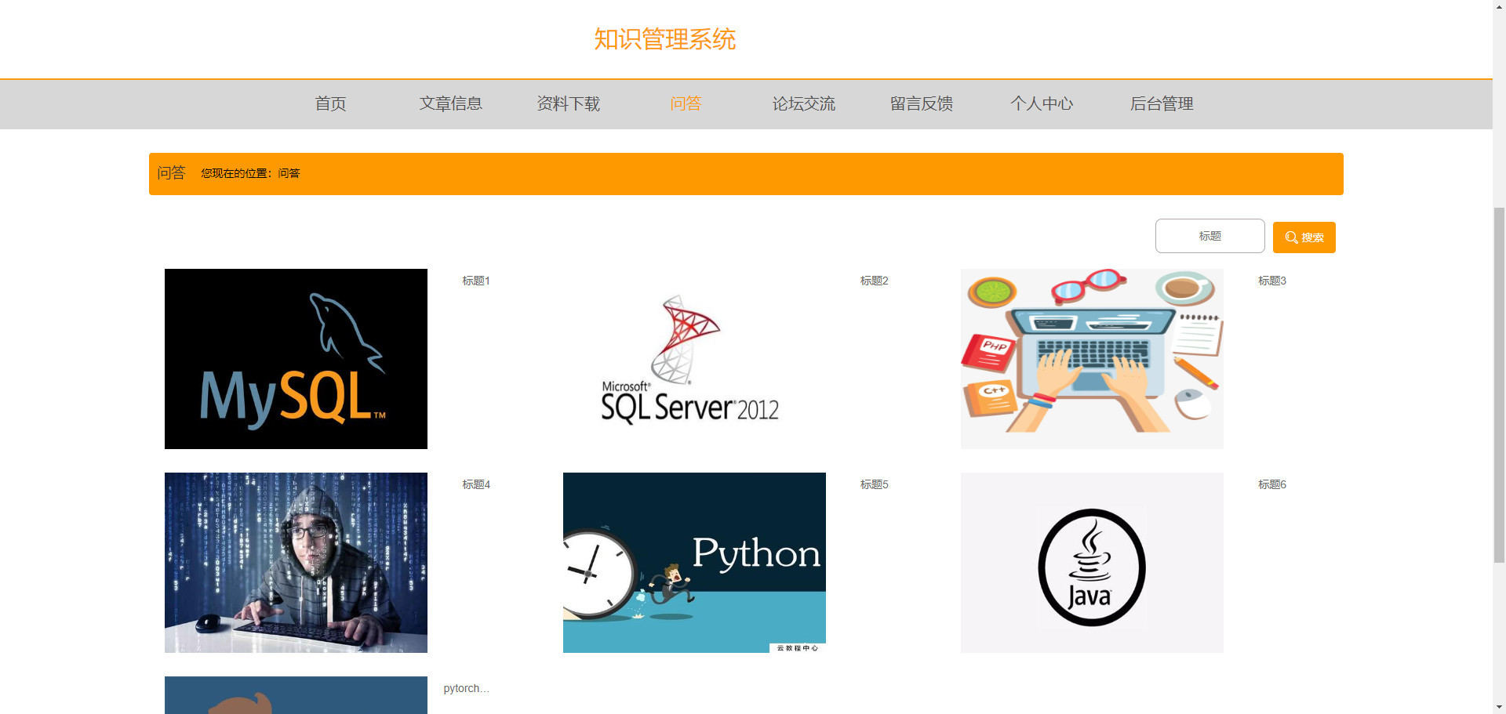Open the 资料下载 page

[568, 103]
